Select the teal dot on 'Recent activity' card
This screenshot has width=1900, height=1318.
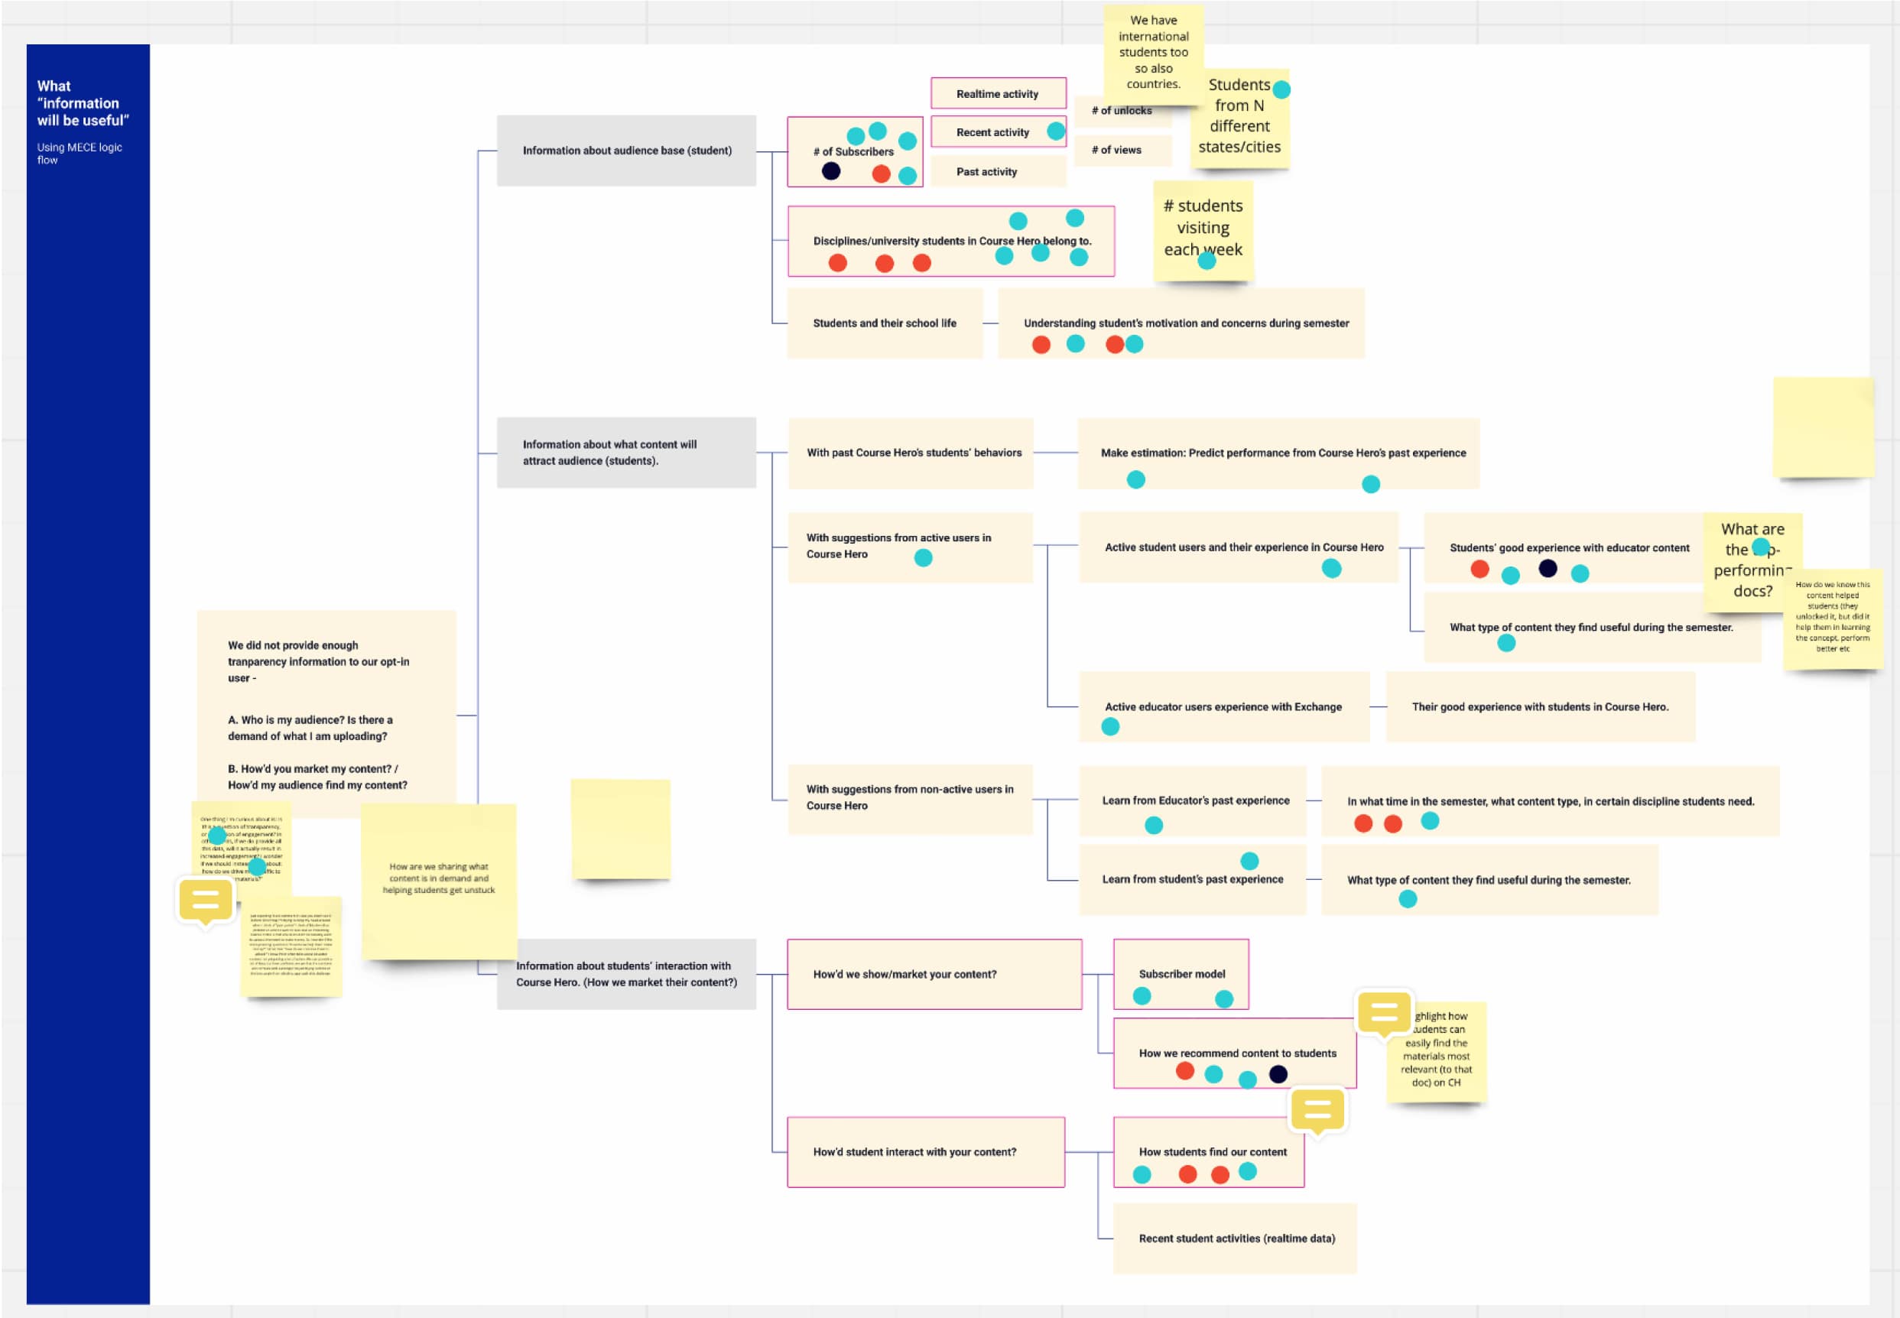coord(1055,131)
